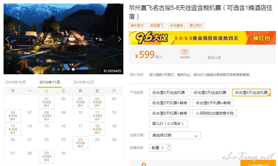278x166 pixels.
Task: Show the previous photo with left arrow
Action: (x=7, y=39)
